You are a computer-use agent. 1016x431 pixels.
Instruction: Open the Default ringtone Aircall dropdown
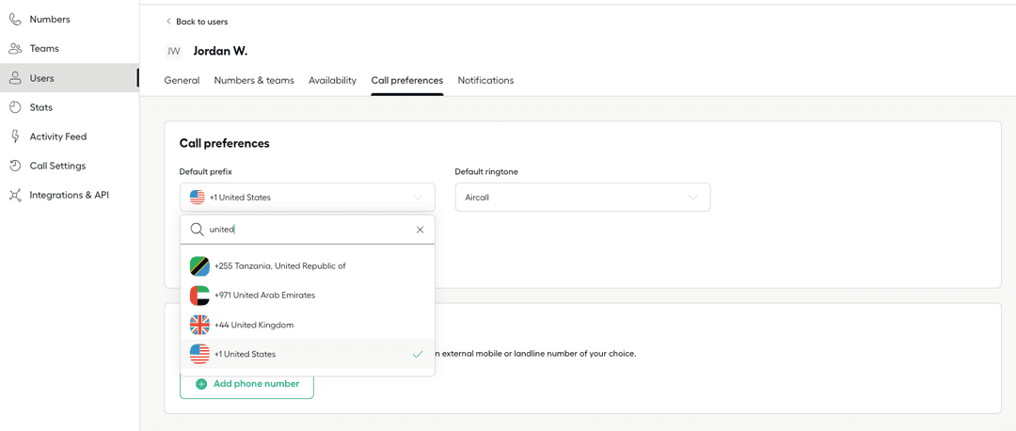point(581,198)
